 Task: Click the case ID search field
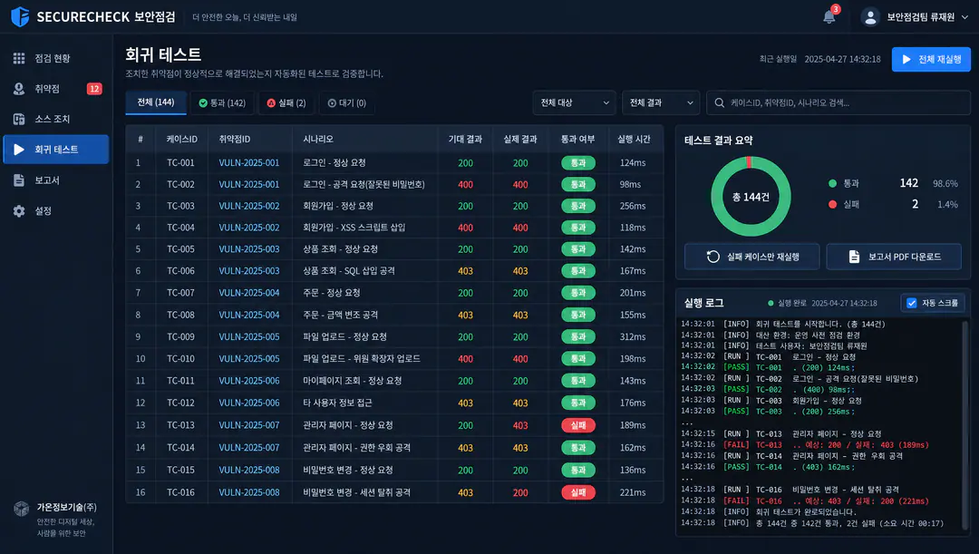point(838,102)
